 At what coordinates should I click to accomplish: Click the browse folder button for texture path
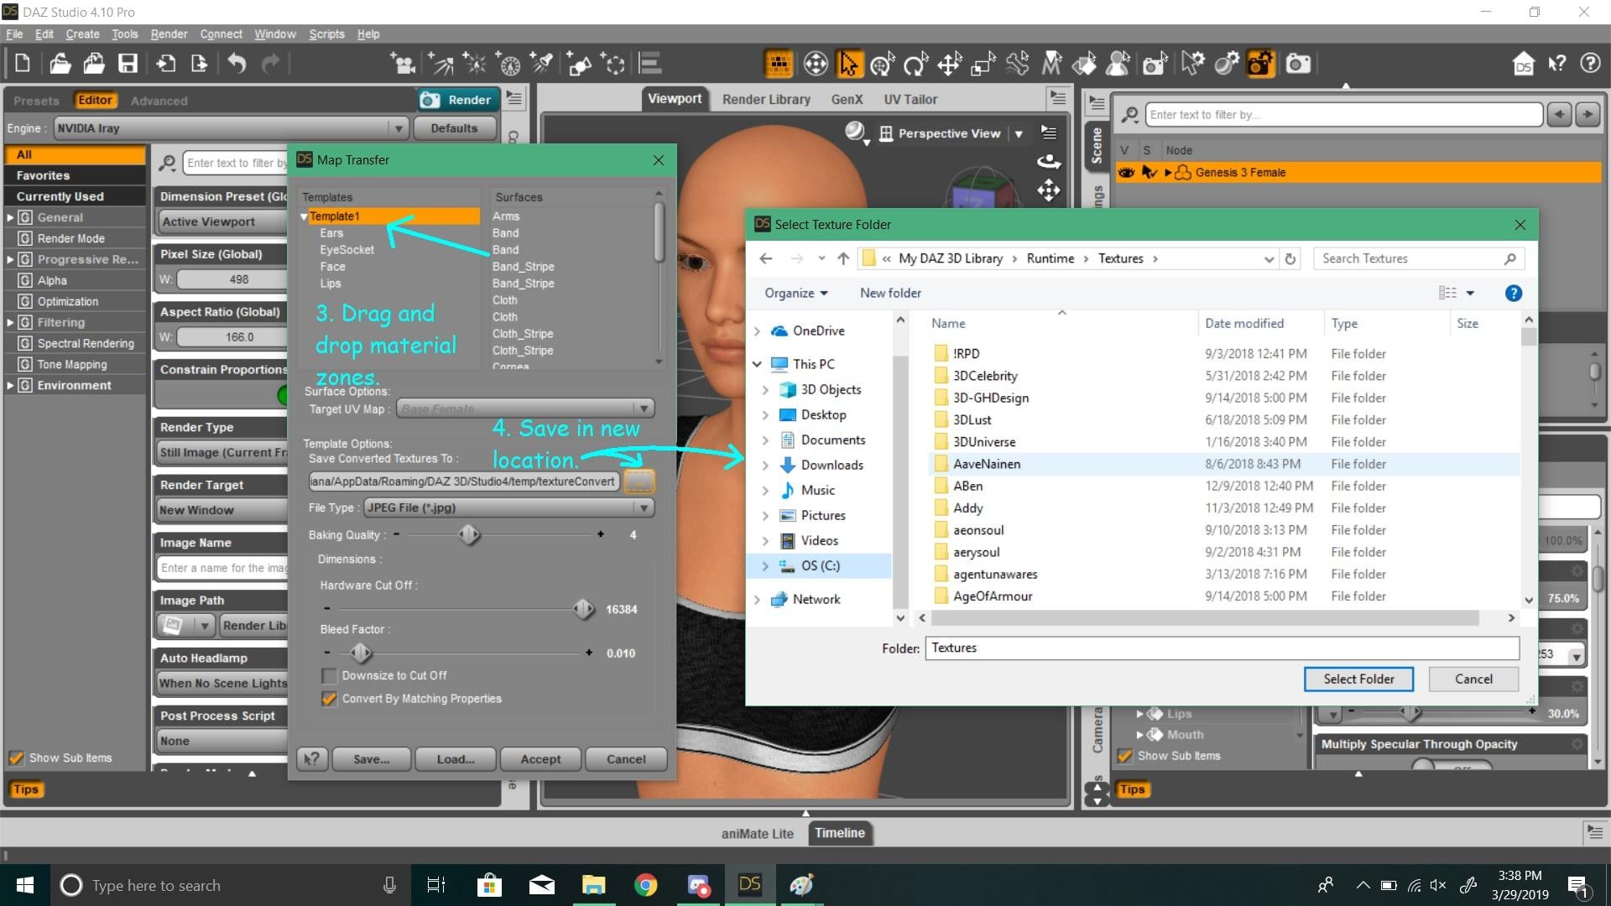[x=639, y=482]
